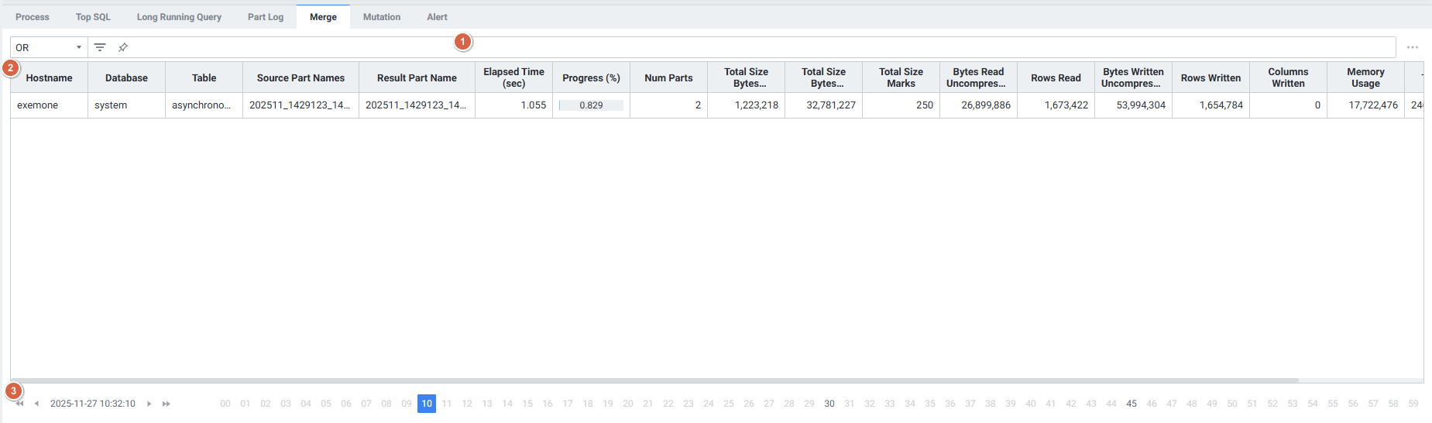Select the Top SQL tab

[93, 17]
